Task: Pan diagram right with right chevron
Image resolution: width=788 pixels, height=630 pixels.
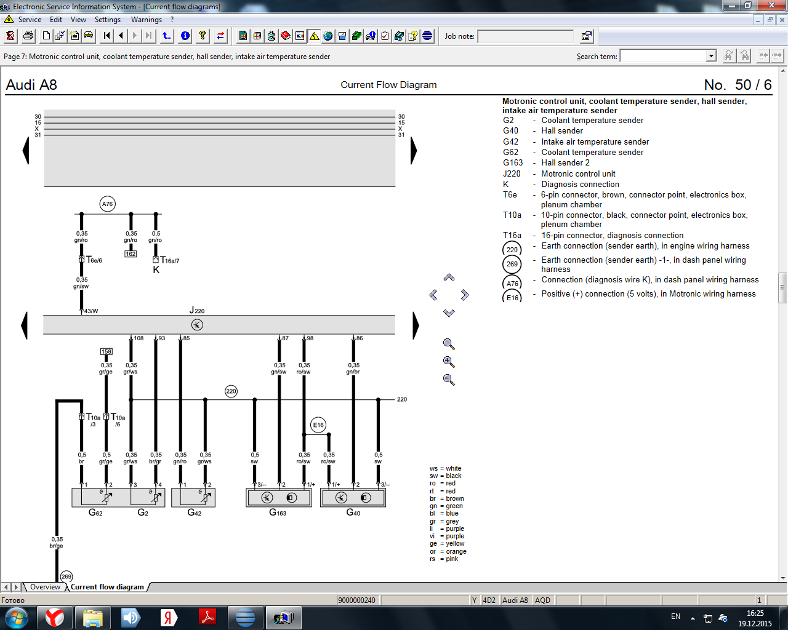Action: pos(465,295)
